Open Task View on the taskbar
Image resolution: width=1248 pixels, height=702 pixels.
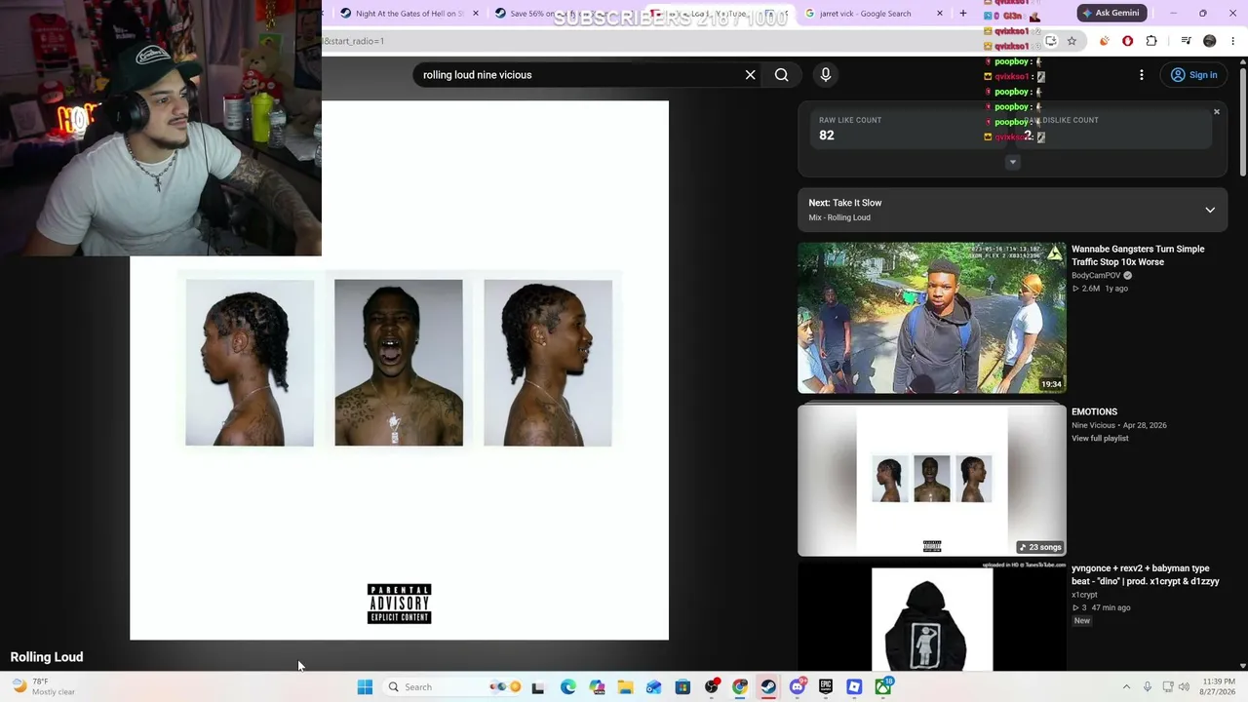click(x=537, y=687)
